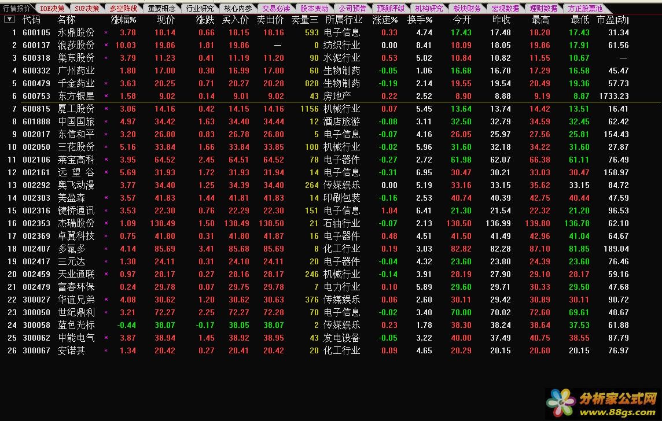Select stock name 奥飞动漫
This screenshot has width=662, height=421.
[76, 185]
